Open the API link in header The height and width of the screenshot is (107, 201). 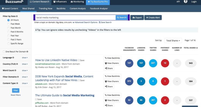click(178, 2)
